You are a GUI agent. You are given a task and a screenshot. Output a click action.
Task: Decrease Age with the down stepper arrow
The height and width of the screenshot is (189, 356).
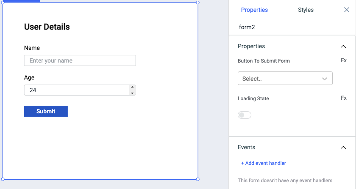coord(132,93)
